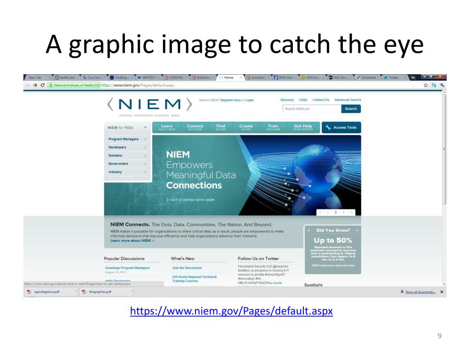
Task: Open a new tab with plus button
Action: click(413, 77)
